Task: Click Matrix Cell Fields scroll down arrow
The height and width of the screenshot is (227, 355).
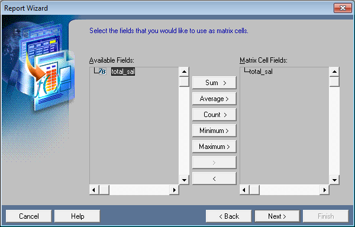Action: click(334, 180)
